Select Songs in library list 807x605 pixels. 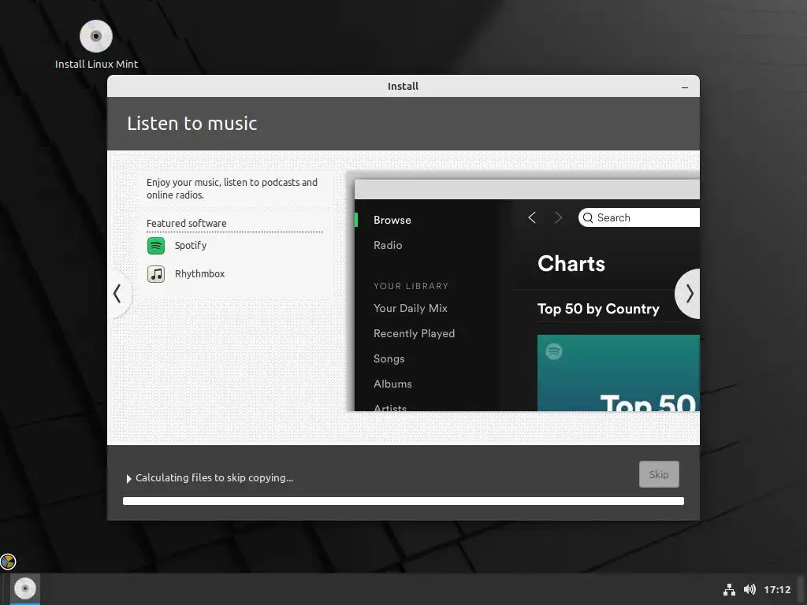pos(389,358)
